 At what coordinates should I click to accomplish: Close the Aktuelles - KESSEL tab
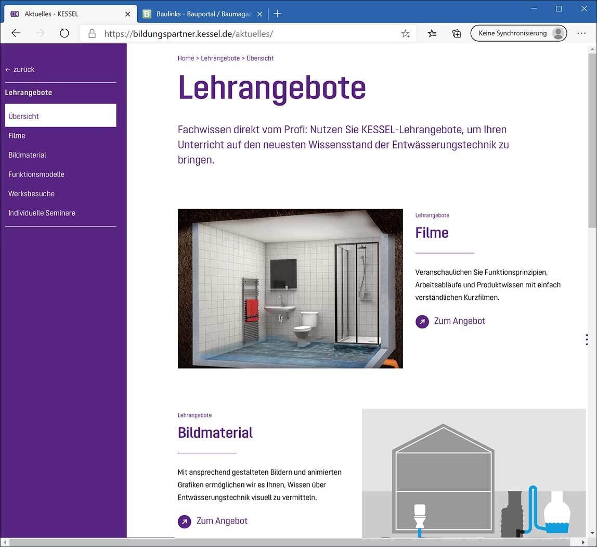(x=128, y=14)
